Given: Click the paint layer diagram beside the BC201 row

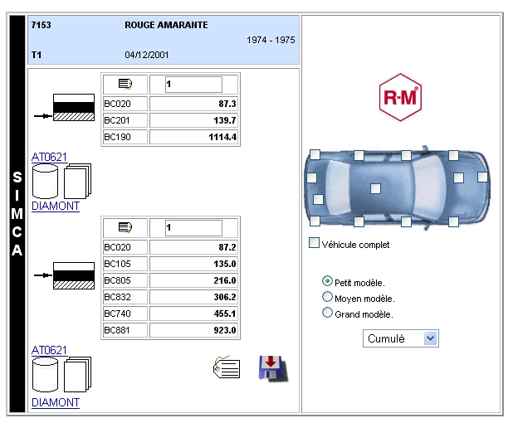Looking at the screenshot, I should click(x=74, y=108).
